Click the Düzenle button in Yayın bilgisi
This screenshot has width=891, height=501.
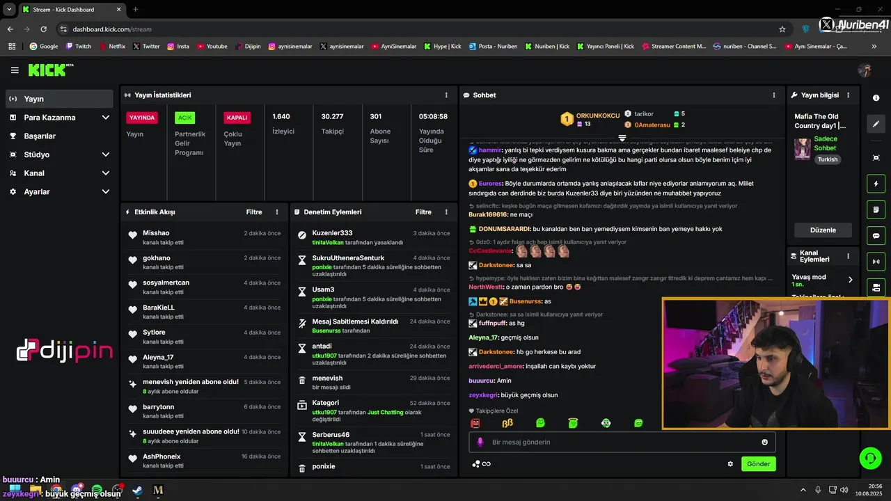823,230
